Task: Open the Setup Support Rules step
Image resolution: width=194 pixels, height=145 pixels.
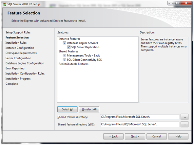Action: point(18,32)
